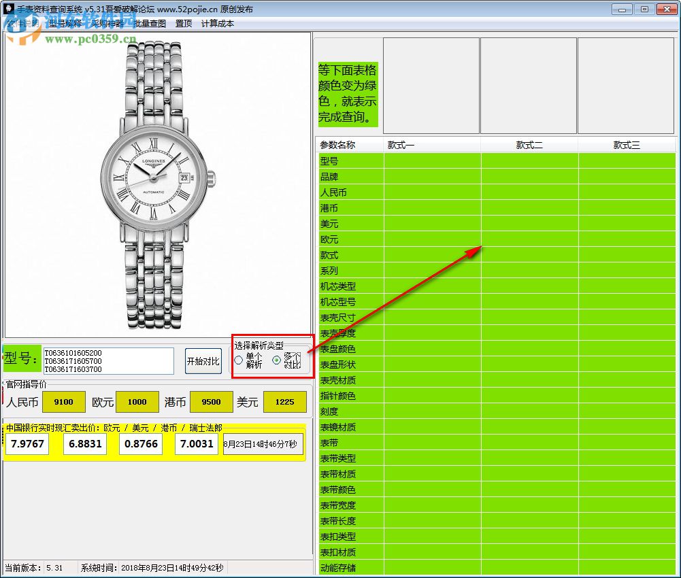Open the 型号解释 menu
The height and width of the screenshot is (578, 681).
[x=65, y=23]
